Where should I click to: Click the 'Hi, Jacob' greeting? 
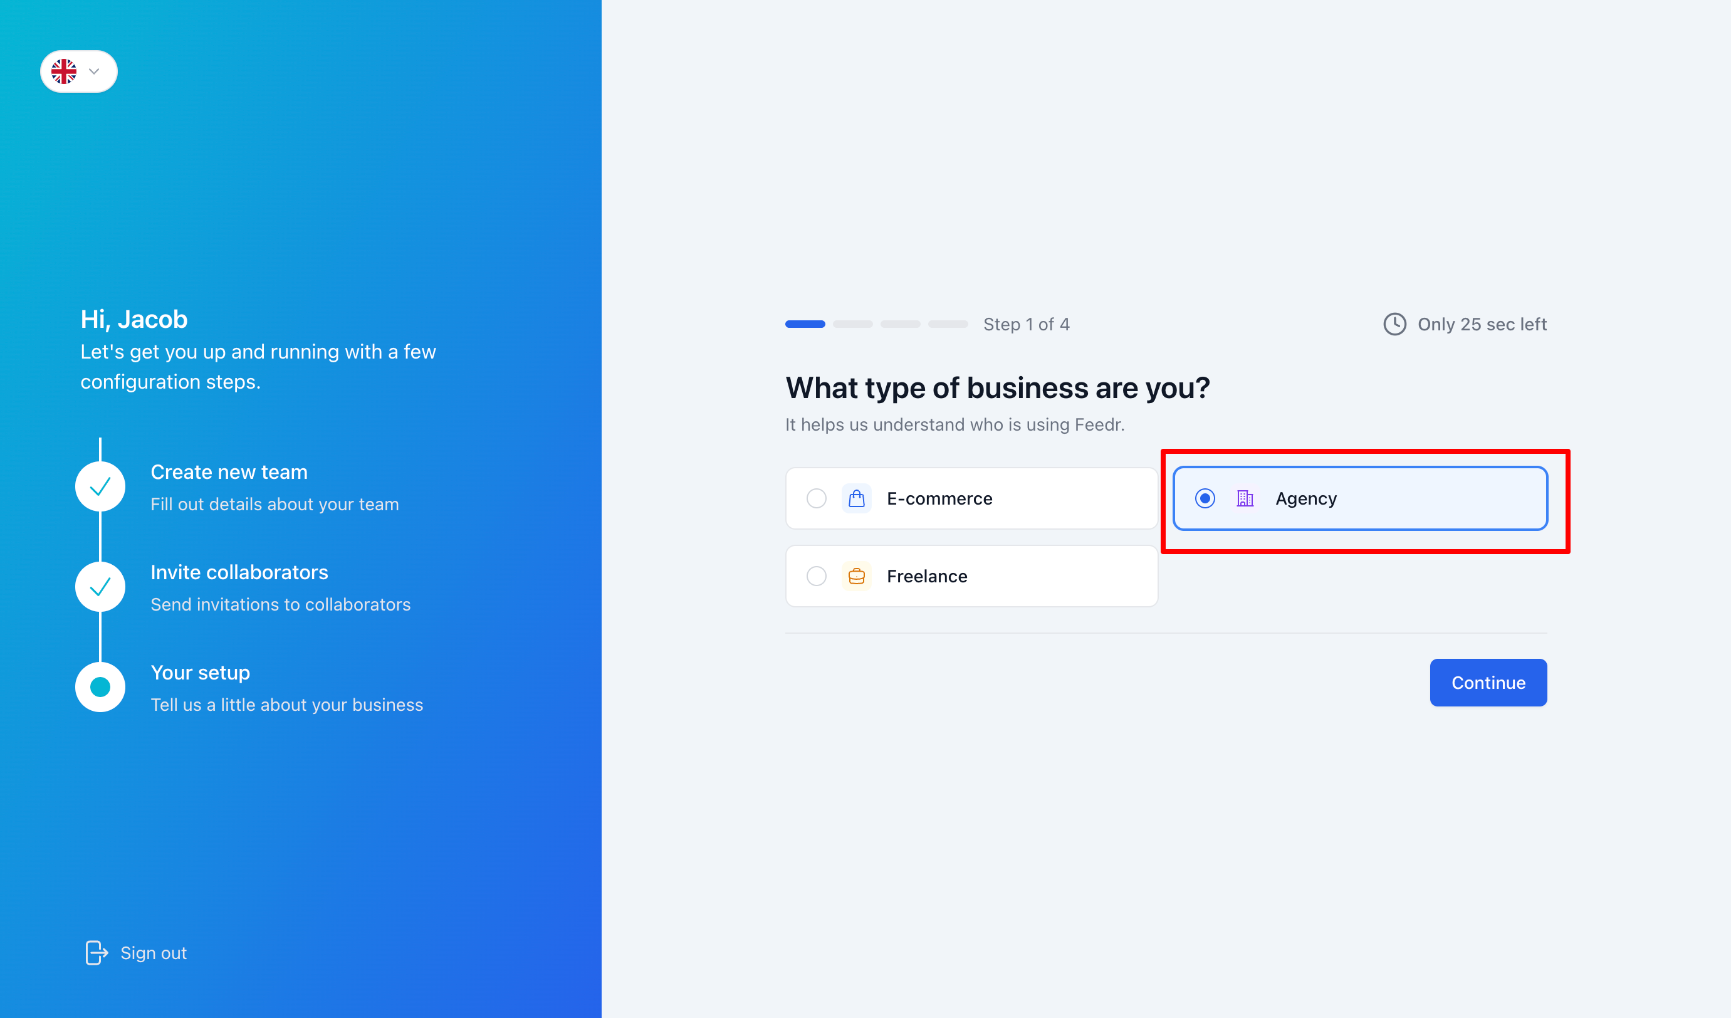tap(134, 320)
